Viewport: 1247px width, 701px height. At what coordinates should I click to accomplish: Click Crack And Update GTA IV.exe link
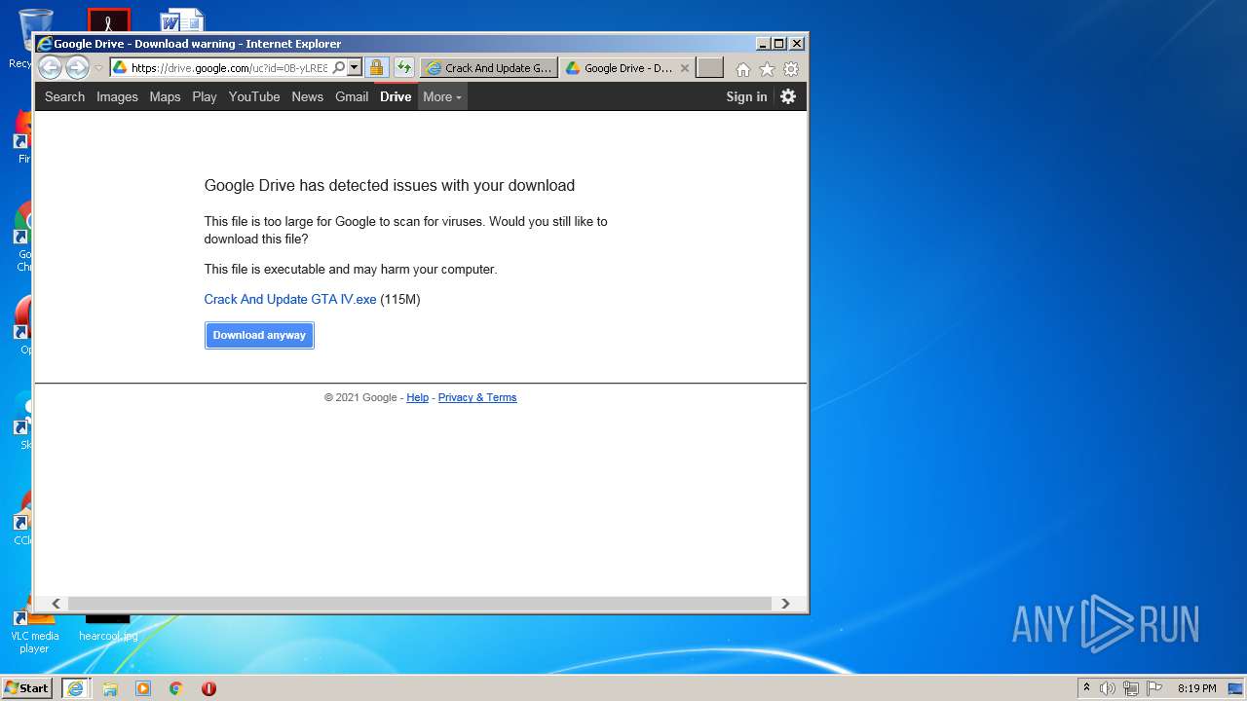click(x=290, y=299)
